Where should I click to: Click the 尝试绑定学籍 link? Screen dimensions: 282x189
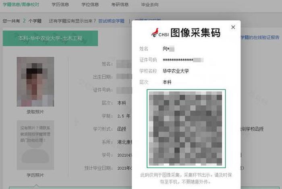[x=111, y=21]
